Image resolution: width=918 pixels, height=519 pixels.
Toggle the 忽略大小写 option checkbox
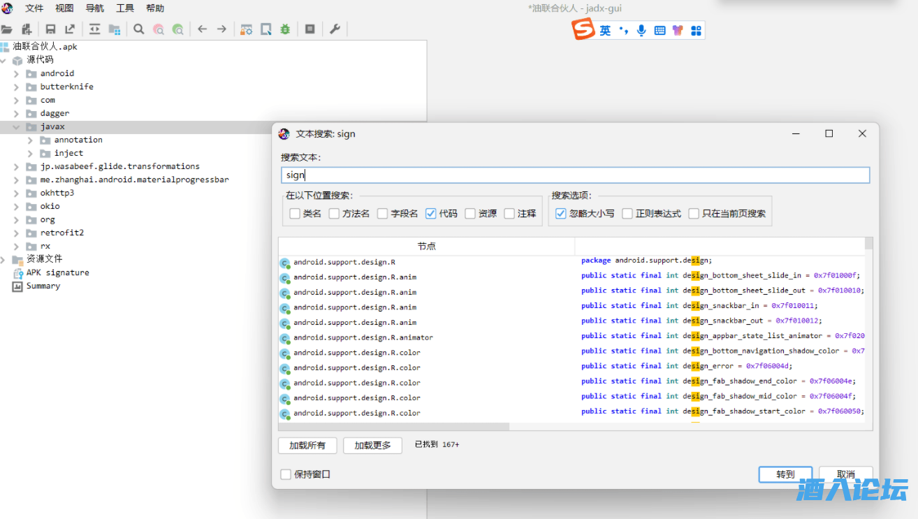561,214
